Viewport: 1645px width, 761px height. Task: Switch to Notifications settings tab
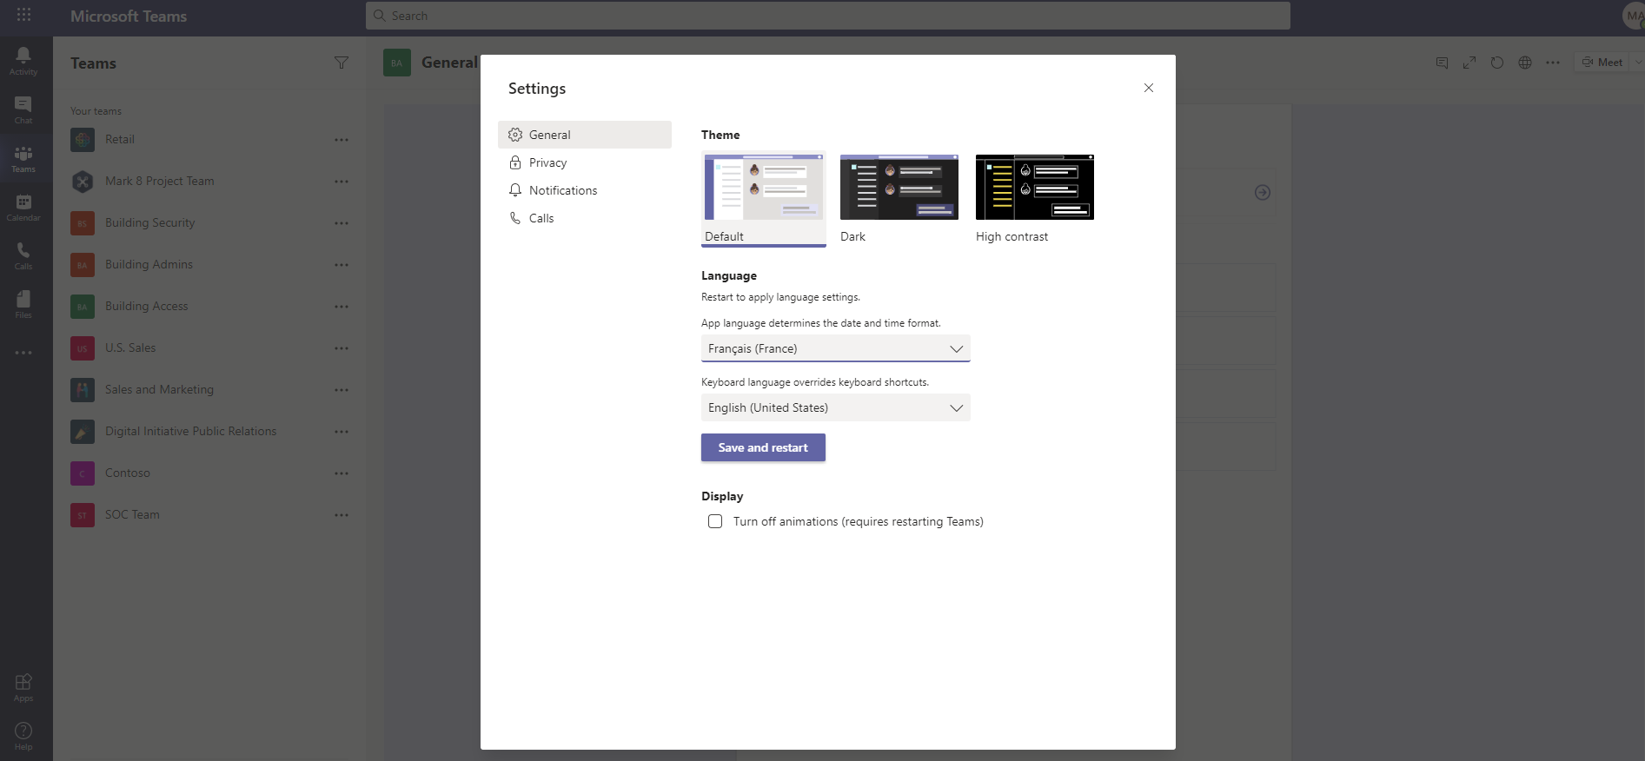coord(585,190)
